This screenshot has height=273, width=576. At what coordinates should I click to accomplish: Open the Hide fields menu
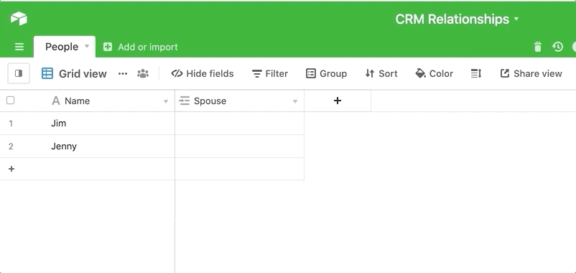point(203,73)
